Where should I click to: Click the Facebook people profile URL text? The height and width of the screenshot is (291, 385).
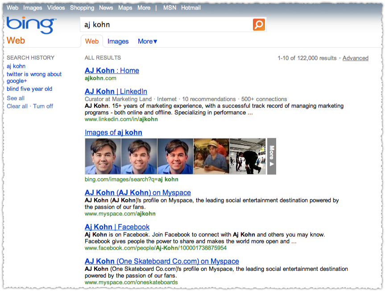pos(155,248)
